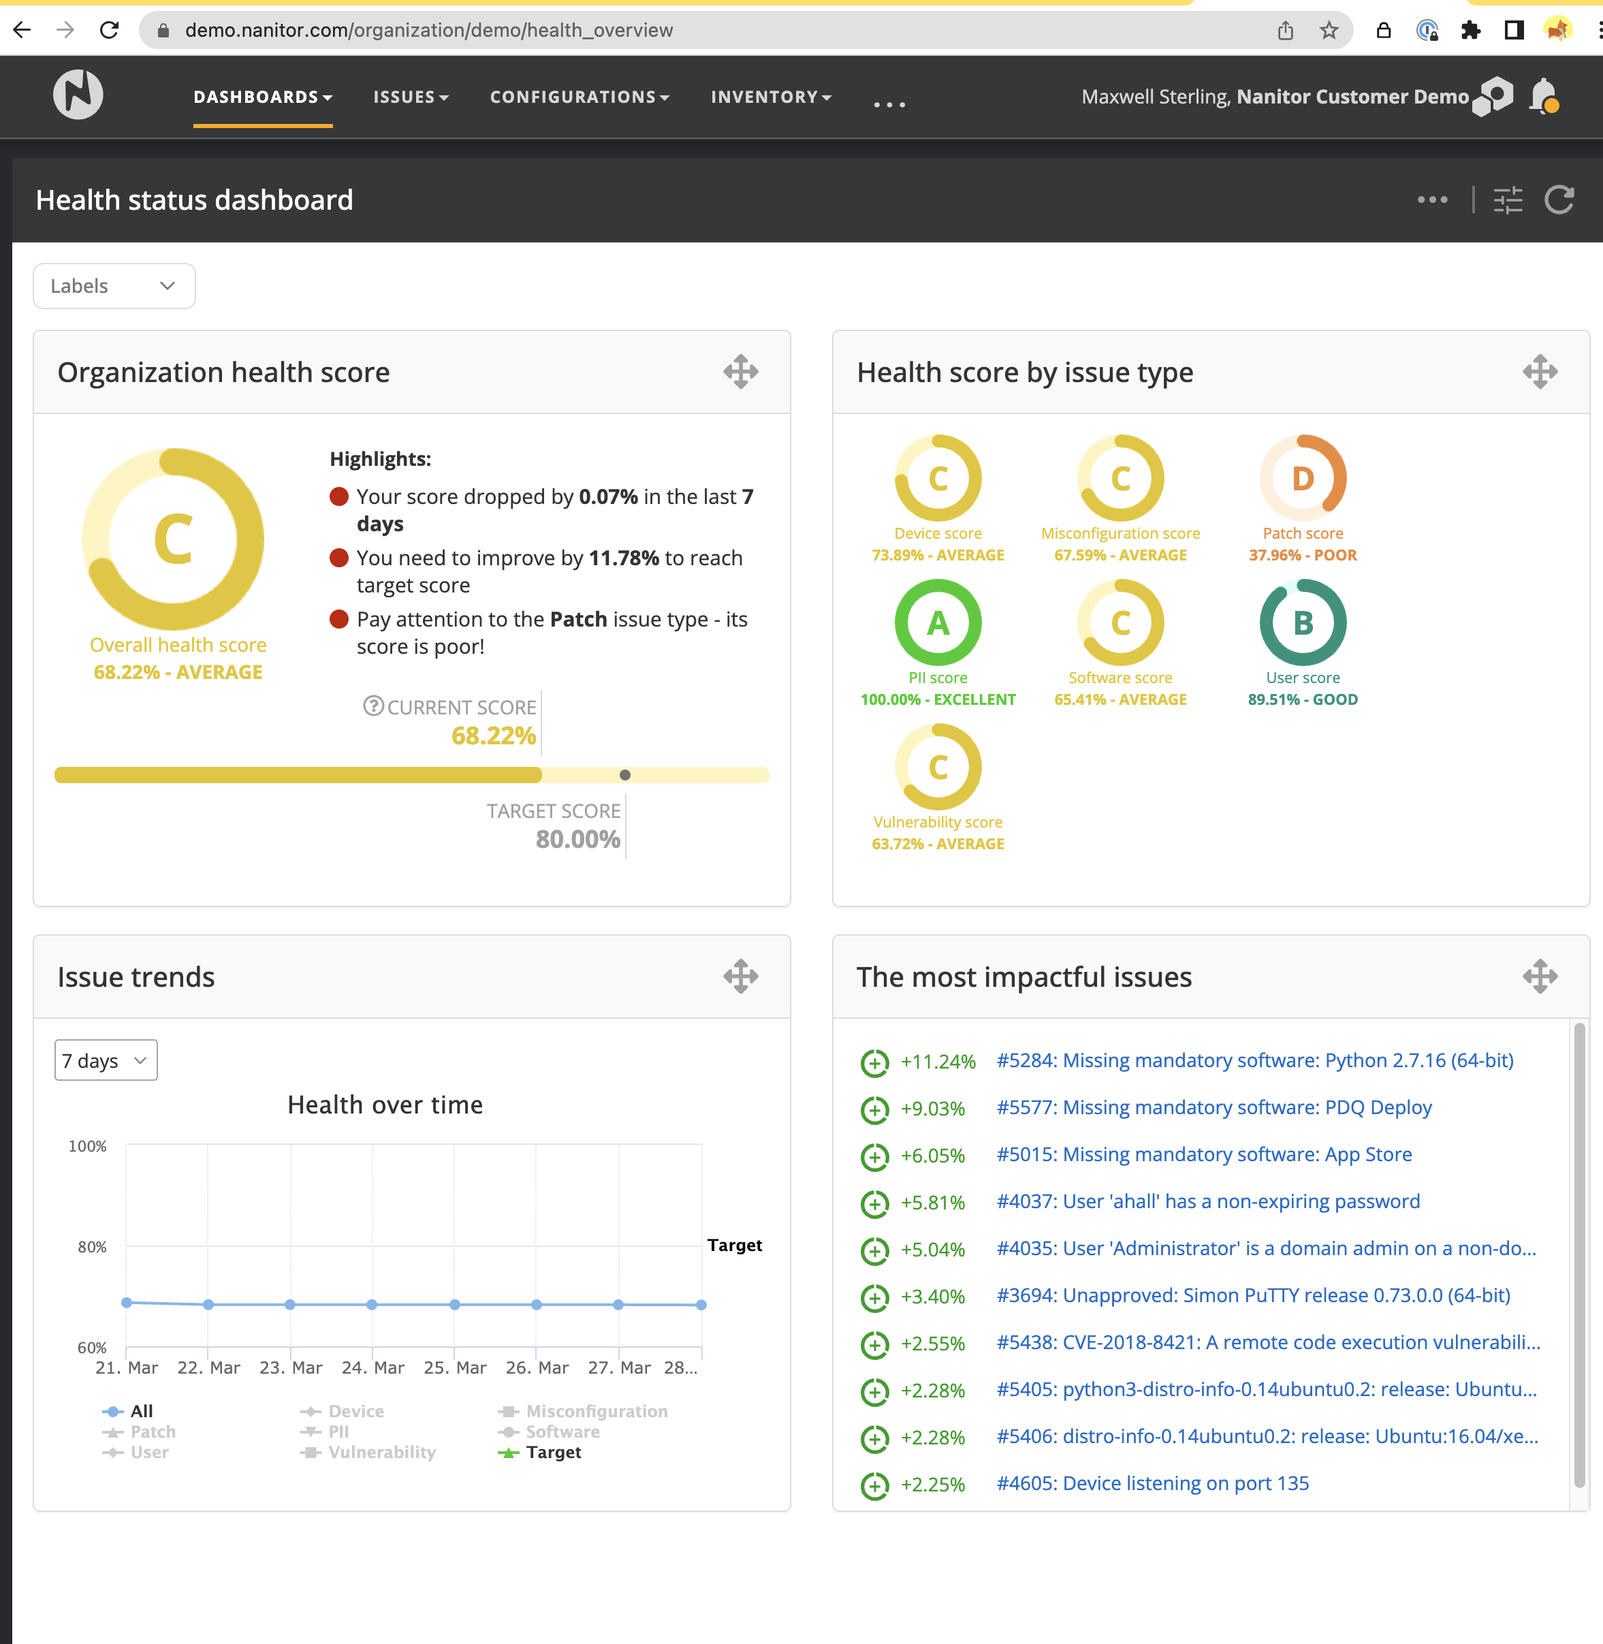Open the Labels dropdown
The height and width of the screenshot is (1644, 1603).
(x=114, y=286)
